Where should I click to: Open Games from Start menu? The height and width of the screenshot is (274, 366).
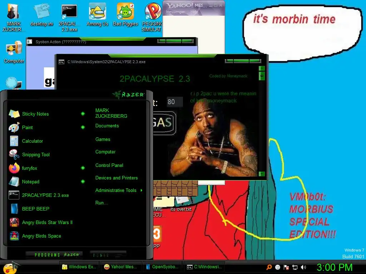[103, 139]
